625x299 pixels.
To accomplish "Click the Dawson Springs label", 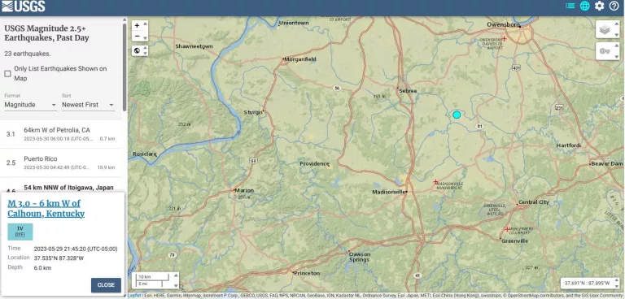I will (x=360, y=257).
